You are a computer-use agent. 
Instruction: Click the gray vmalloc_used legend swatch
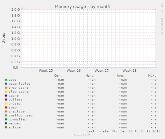[6, 115]
